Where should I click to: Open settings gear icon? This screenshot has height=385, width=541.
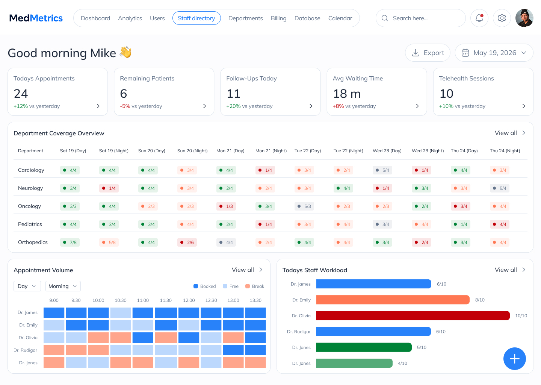coord(502,18)
